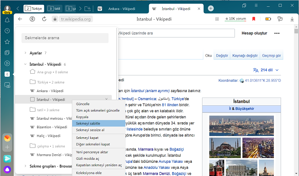Open video play icon in sidebar

pyautogui.click(x=7, y=63)
